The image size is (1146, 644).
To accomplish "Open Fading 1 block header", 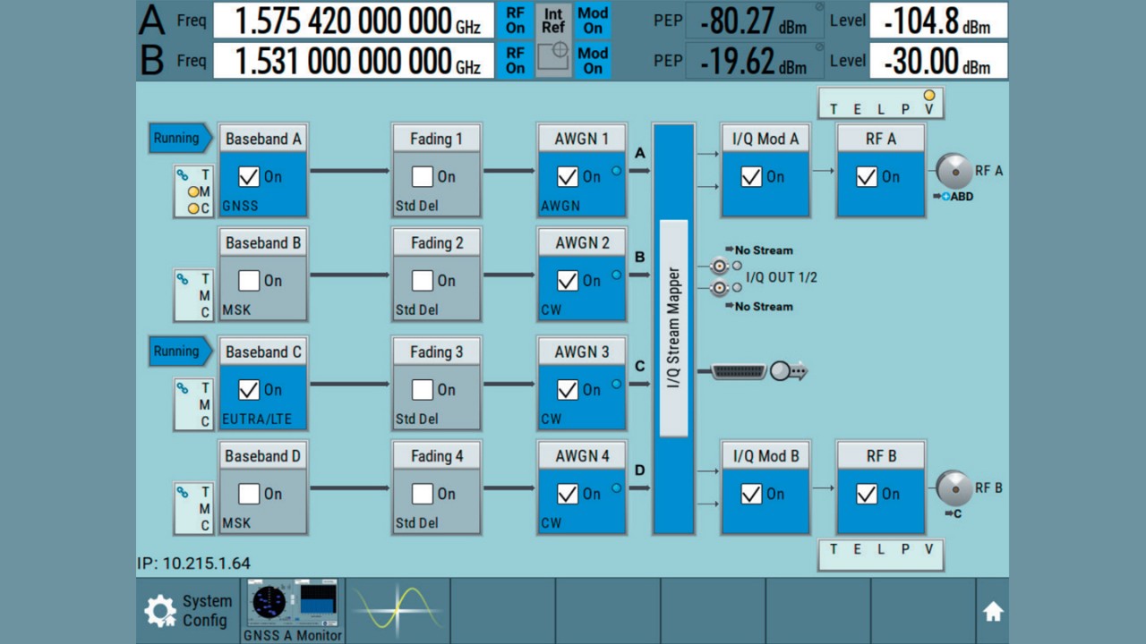I will point(437,139).
